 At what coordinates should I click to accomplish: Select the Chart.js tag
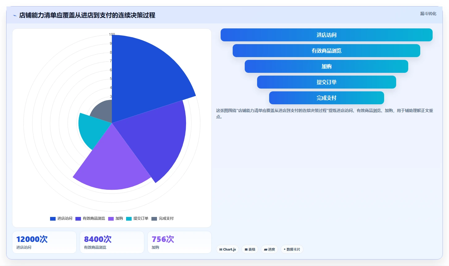pyautogui.click(x=227, y=249)
